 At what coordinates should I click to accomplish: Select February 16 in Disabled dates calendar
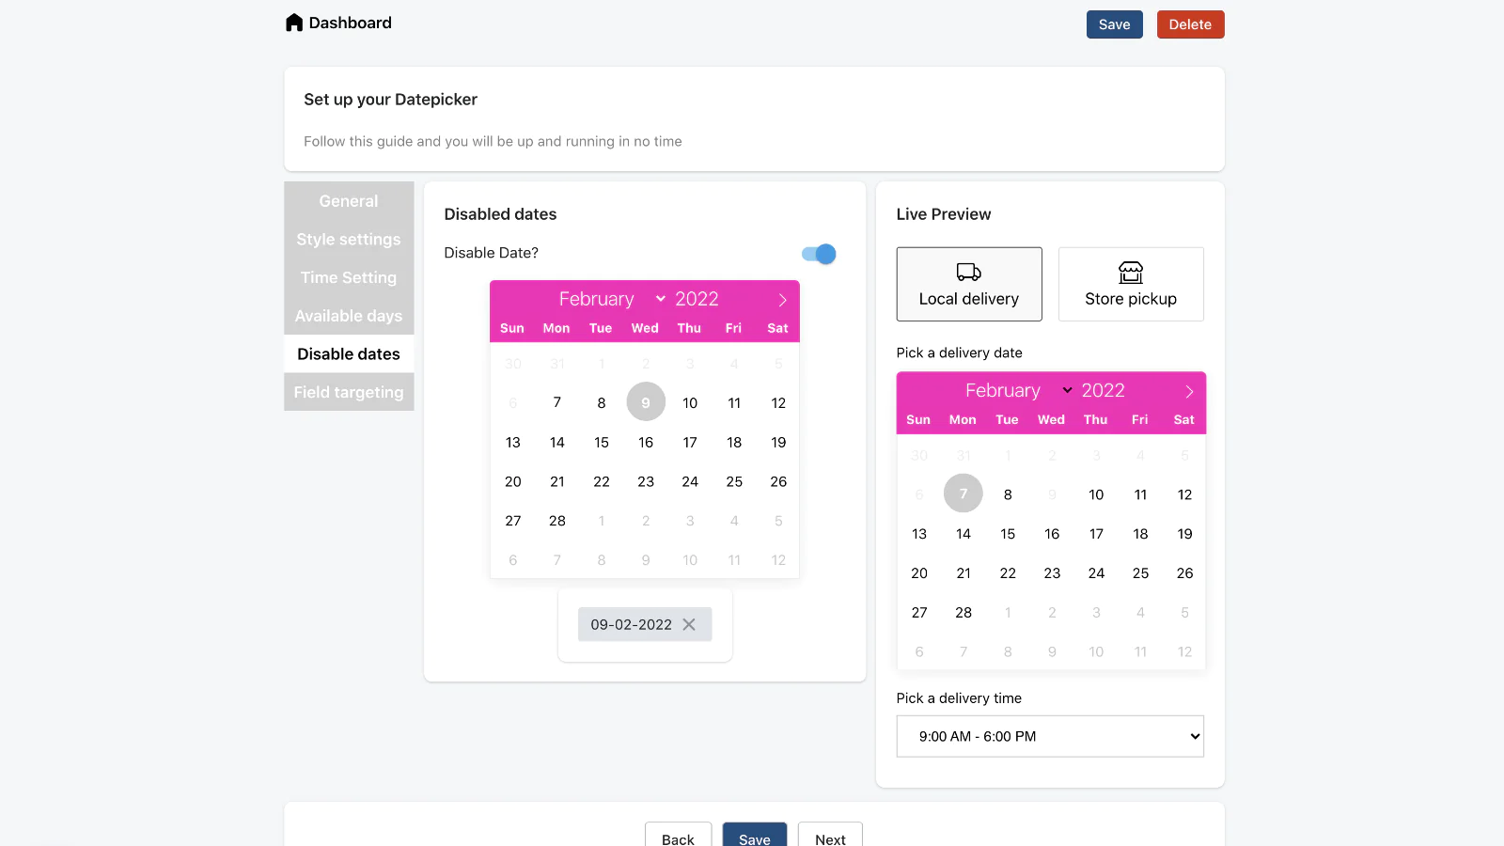(x=646, y=442)
